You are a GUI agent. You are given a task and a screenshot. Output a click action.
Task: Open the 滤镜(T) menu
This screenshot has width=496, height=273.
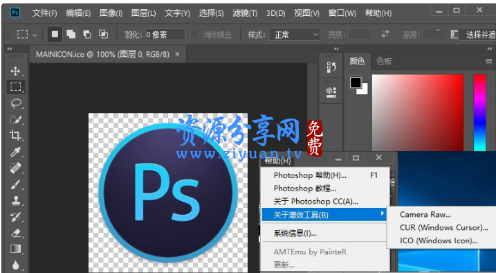[x=244, y=13]
